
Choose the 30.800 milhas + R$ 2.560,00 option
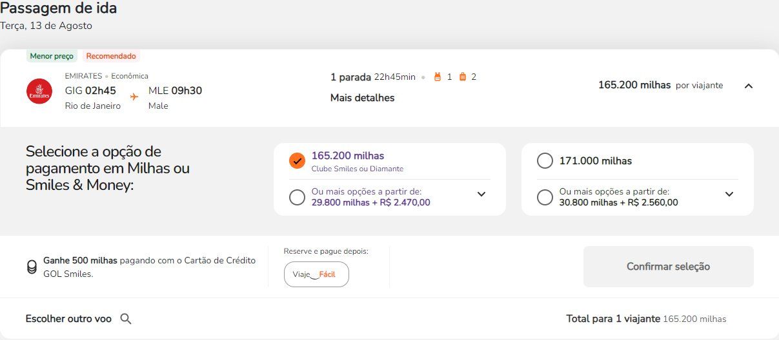point(545,197)
